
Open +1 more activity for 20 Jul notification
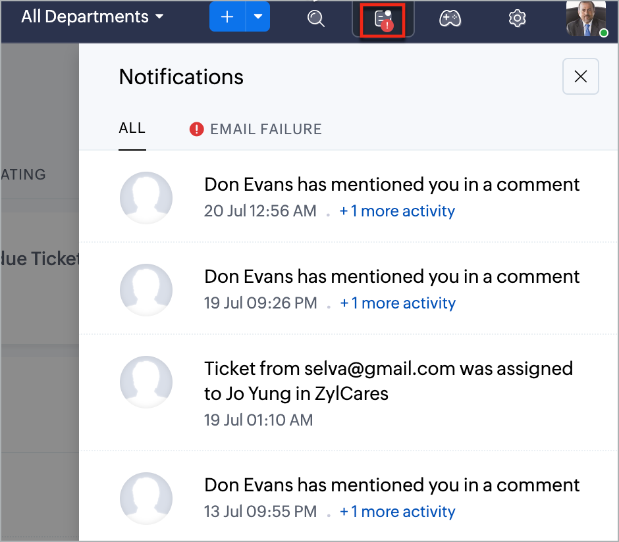[397, 211]
